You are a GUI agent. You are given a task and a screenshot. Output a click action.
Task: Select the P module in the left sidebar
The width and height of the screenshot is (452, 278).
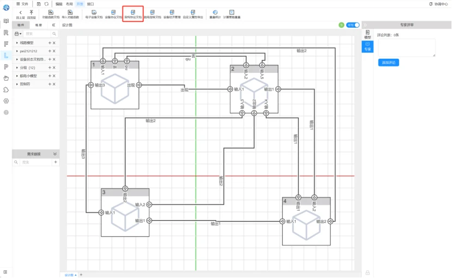coord(6,67)
